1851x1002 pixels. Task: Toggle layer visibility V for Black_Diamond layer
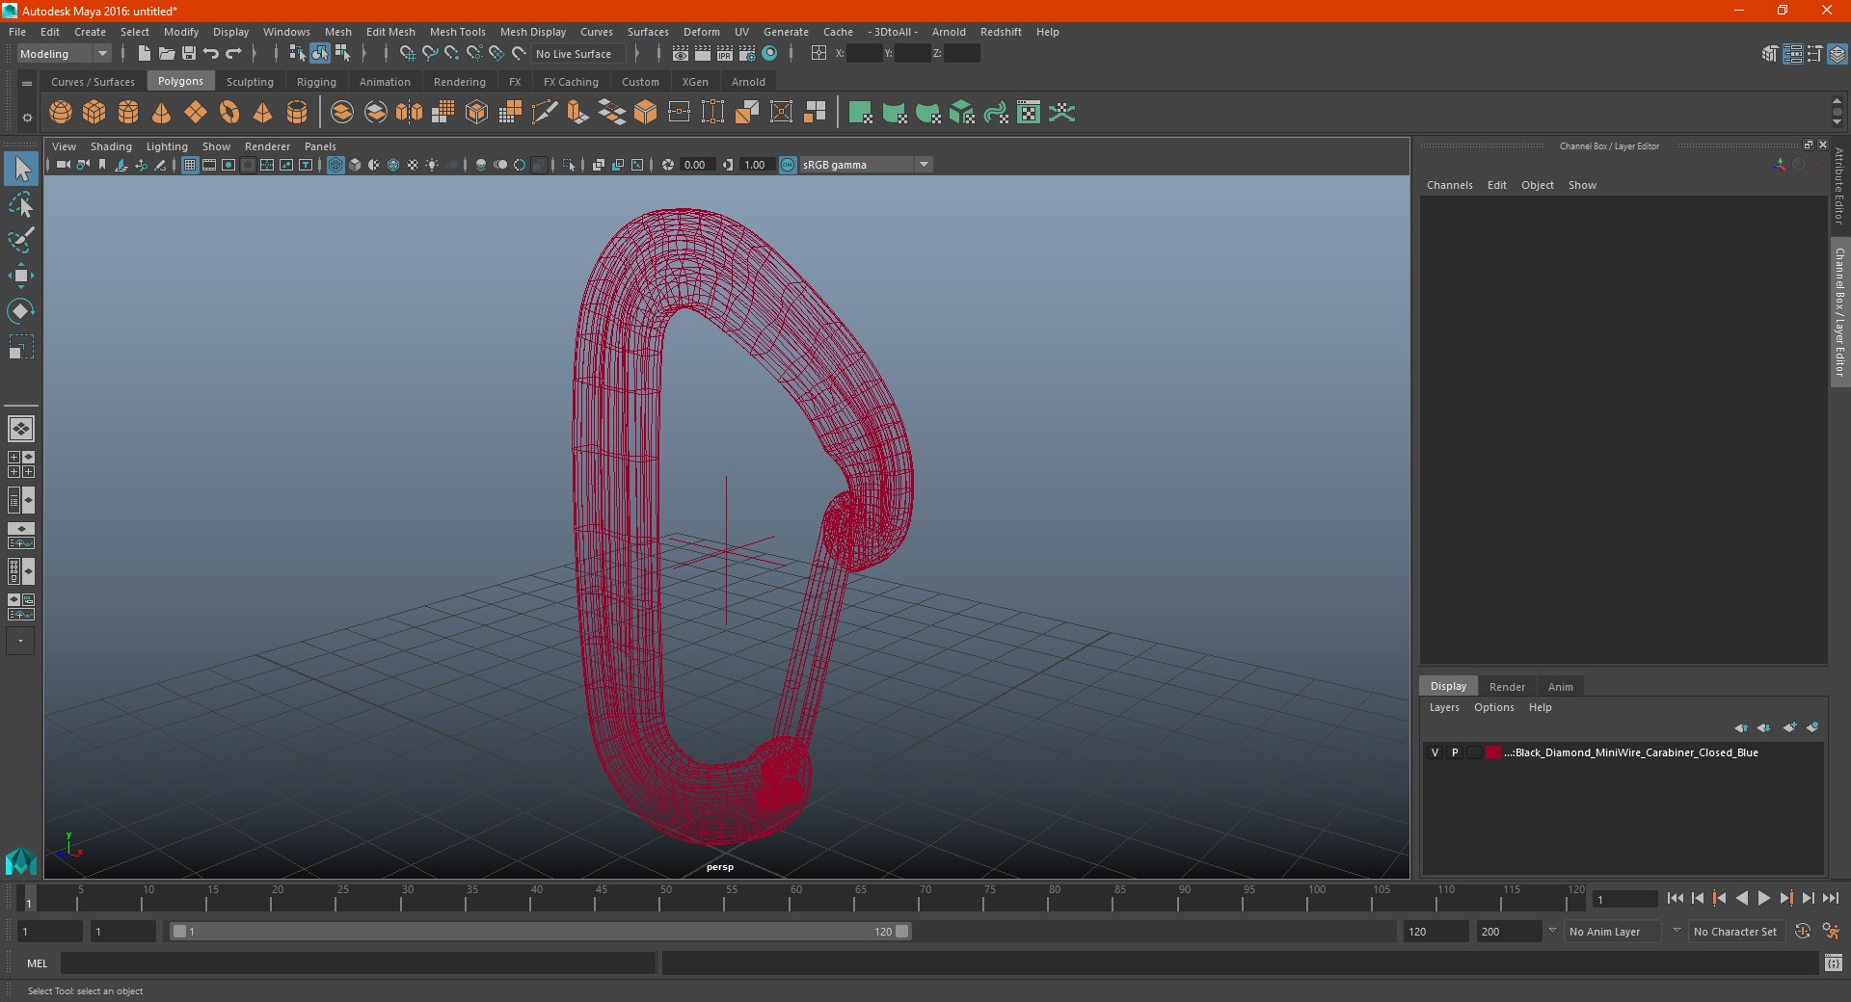[x=1435, y=752]
